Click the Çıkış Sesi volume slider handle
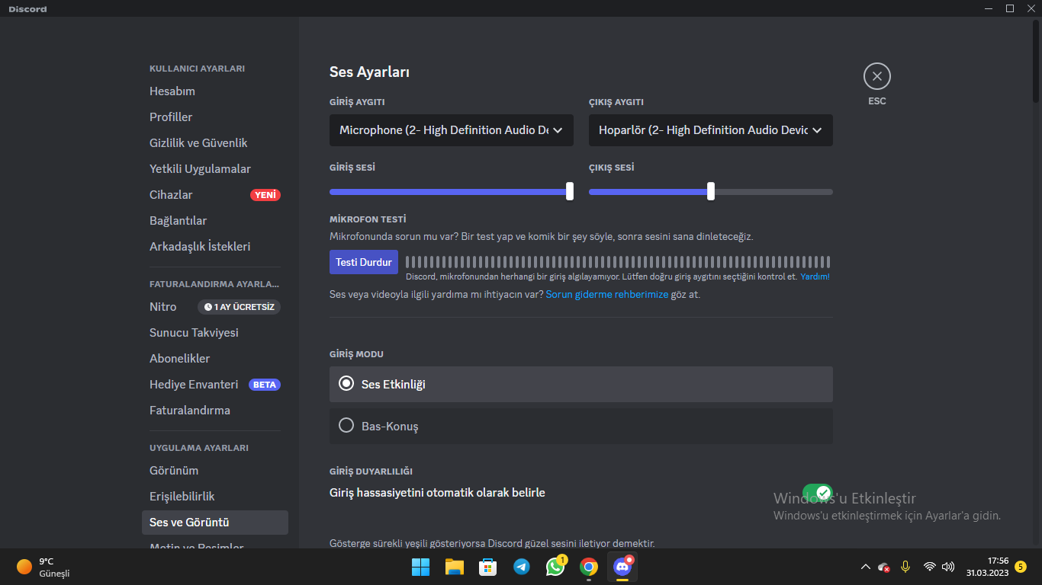 click(x=711, y=191)
